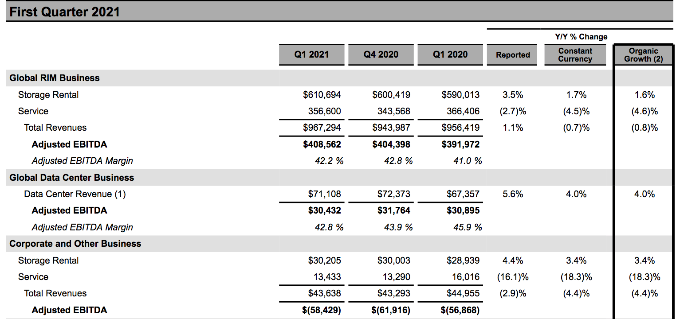Select the Global Data Center Business section row

(71, 178)
